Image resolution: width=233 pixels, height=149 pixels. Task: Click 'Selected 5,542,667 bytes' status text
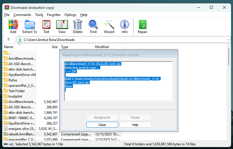point(39,144)
